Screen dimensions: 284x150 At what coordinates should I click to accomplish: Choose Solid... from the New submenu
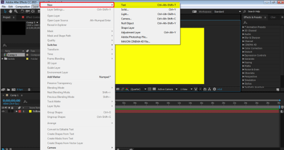pos(147,9)
